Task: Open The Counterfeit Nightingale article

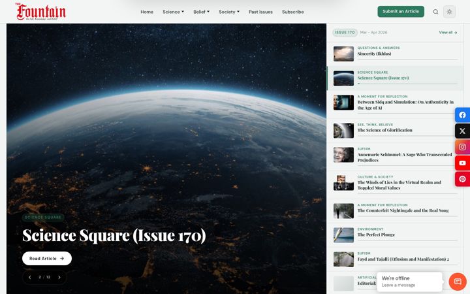Action: pyautogui.click(x=403, y=210)
